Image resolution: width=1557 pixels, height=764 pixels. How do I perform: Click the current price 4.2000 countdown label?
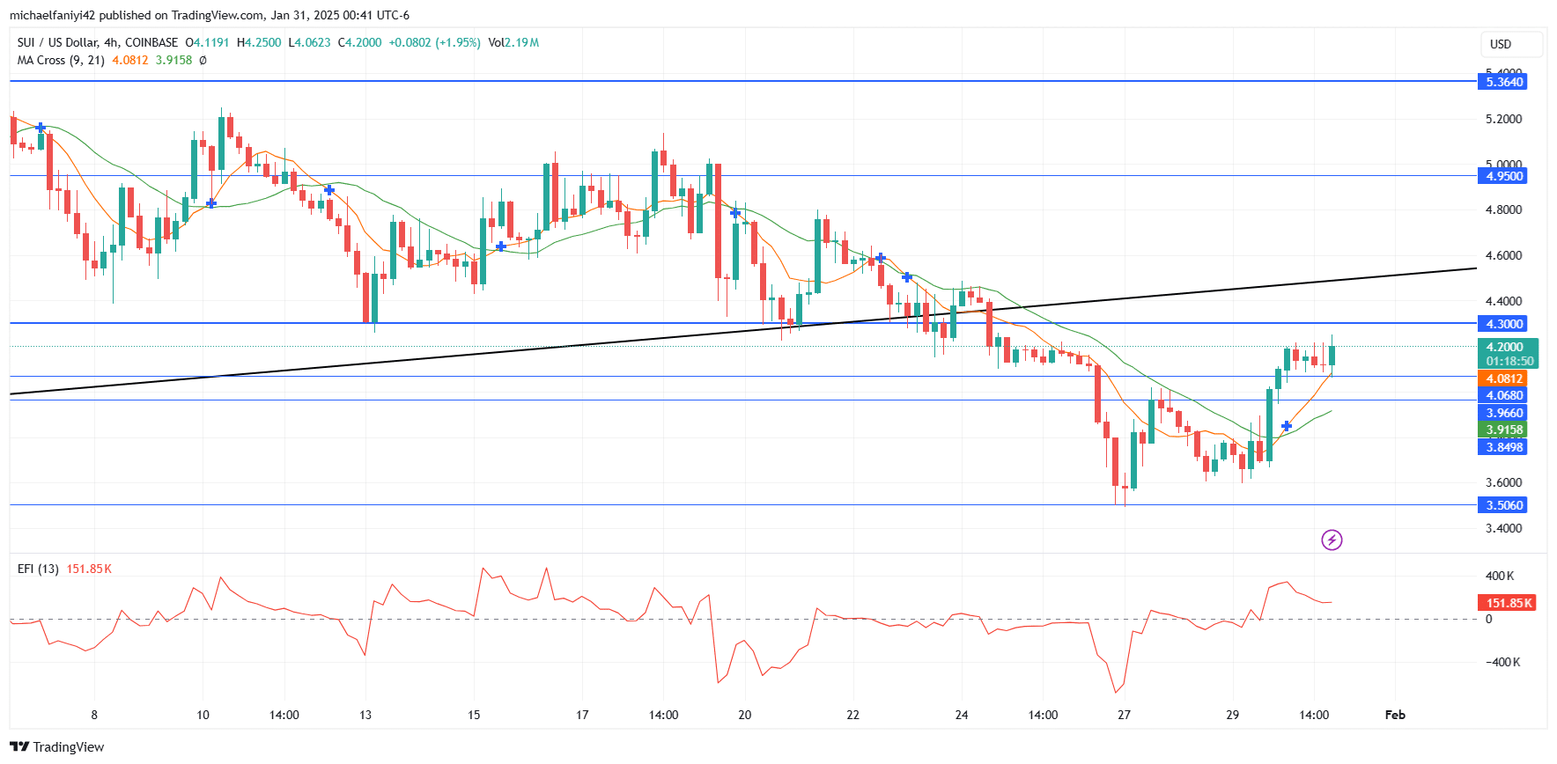(x=1509, y=354)
